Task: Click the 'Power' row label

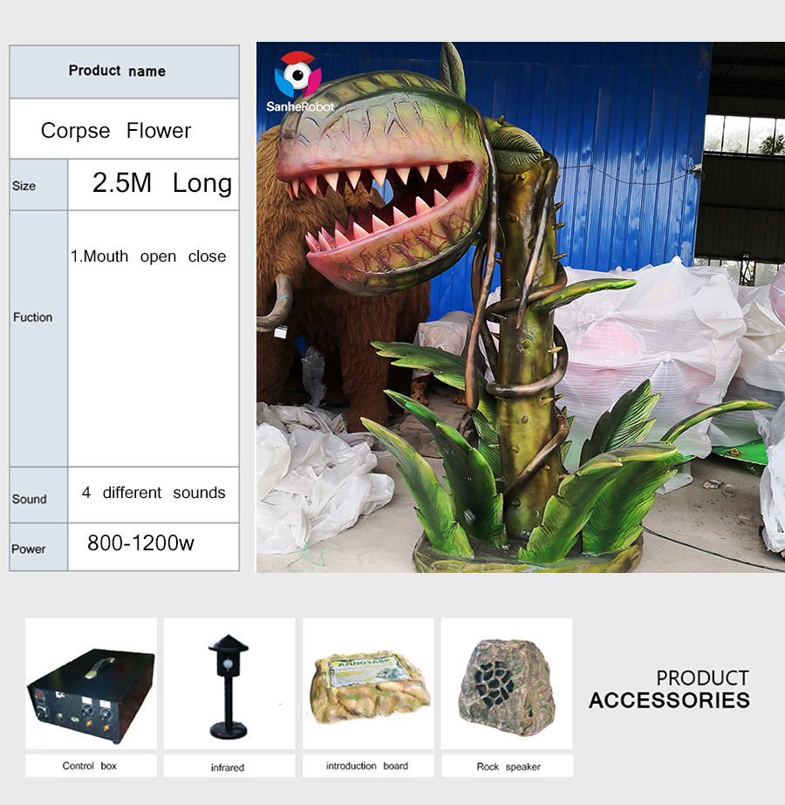Action: click(x=28, y=549)
